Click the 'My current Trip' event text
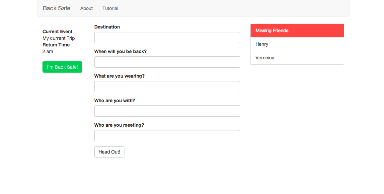Viewport: 384px width, 194px height. click(59, 38)
